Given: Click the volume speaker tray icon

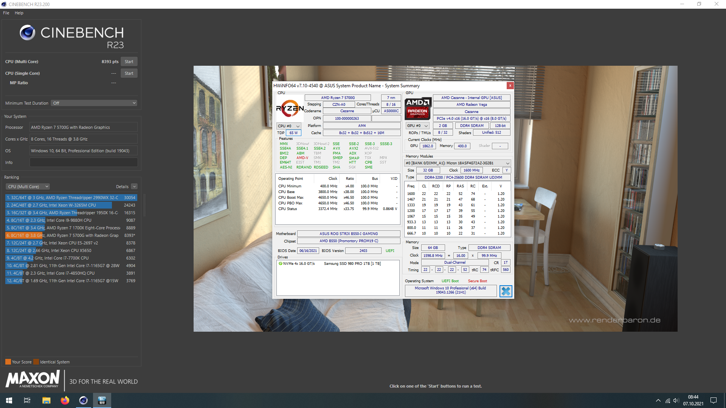Looking at the screenshot, I should coord(676,400).
